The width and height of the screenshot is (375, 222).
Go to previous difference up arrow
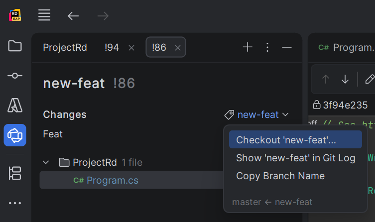click(326, 79)
